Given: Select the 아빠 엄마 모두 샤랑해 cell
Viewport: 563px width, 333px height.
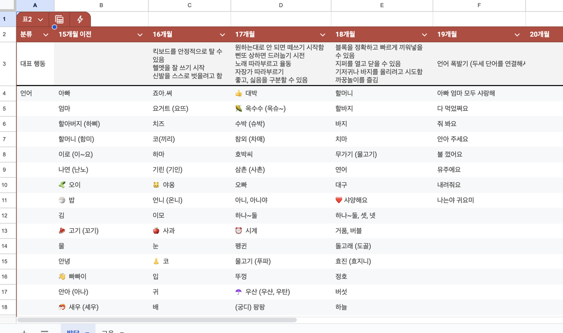Looking at the screenshot, I should click(x=479, y=93).
